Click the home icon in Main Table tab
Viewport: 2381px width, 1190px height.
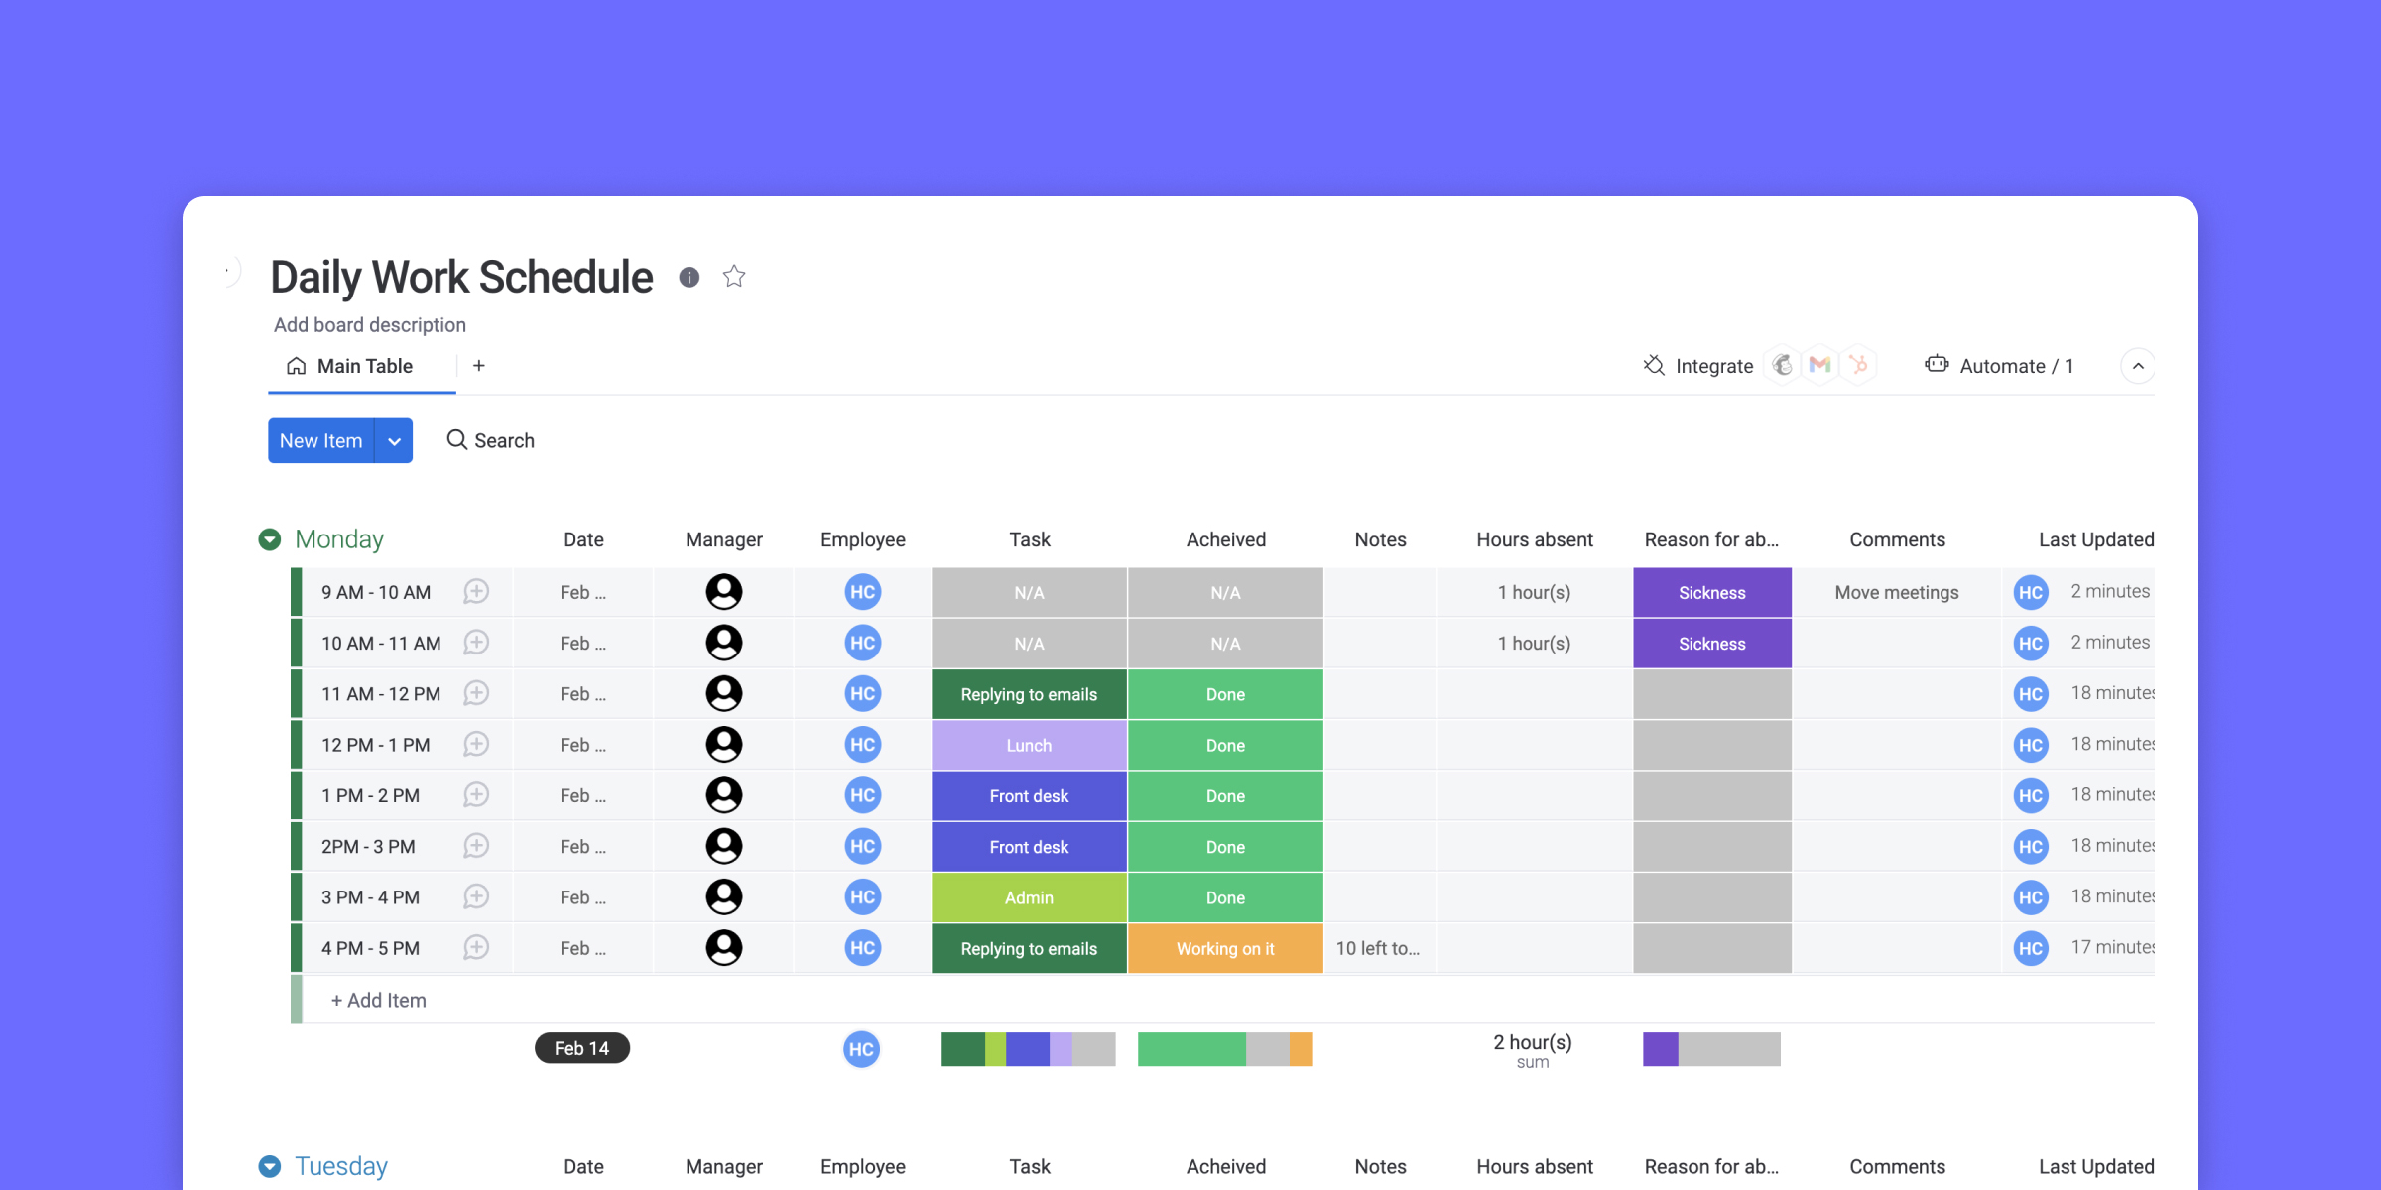click(x=292, y=364)
